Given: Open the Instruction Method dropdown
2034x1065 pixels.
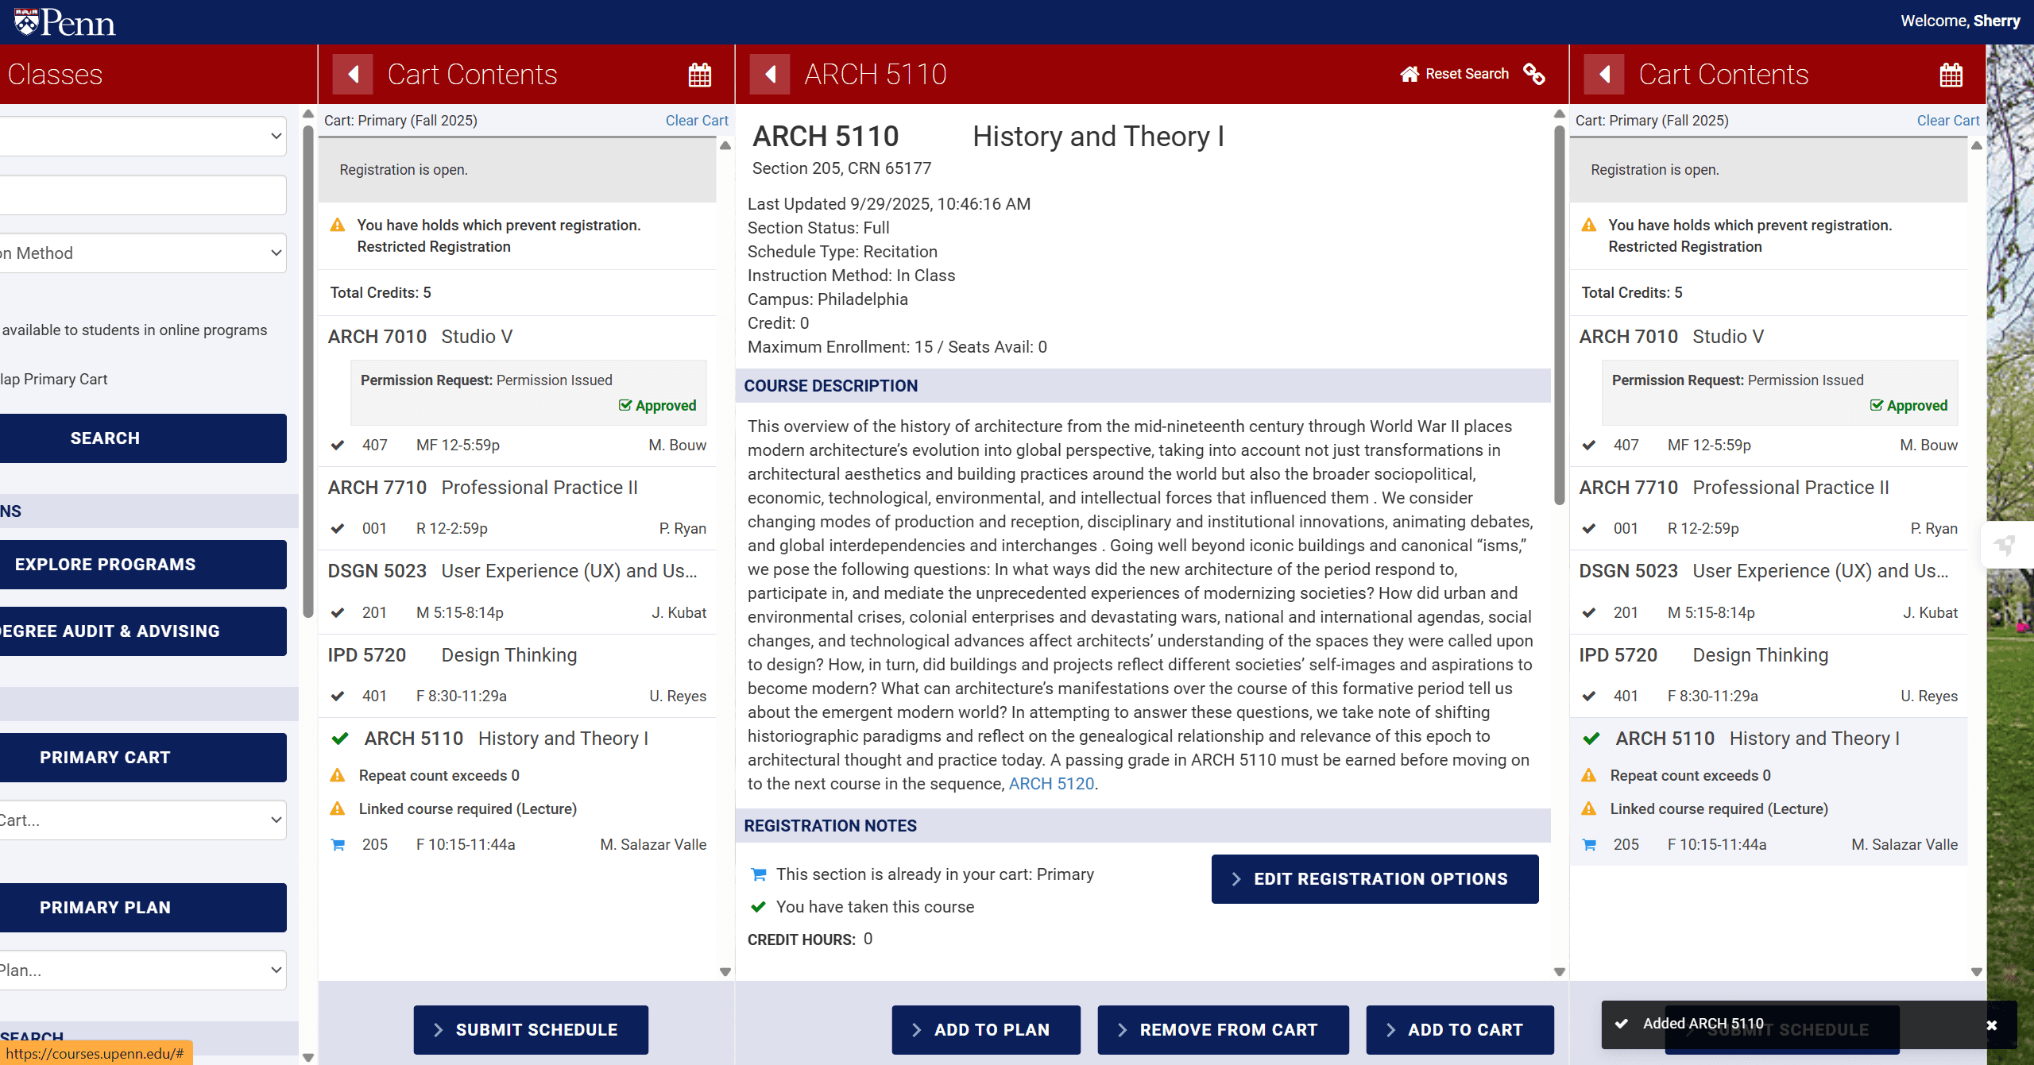Looking at the screenshot, I should coord(143,253).
